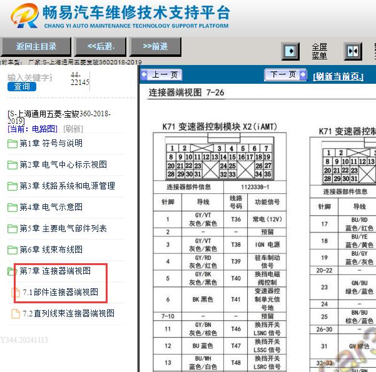Click the double-arrow split panel icon
This screenshot has height=372, width=376.
(353, 51)
